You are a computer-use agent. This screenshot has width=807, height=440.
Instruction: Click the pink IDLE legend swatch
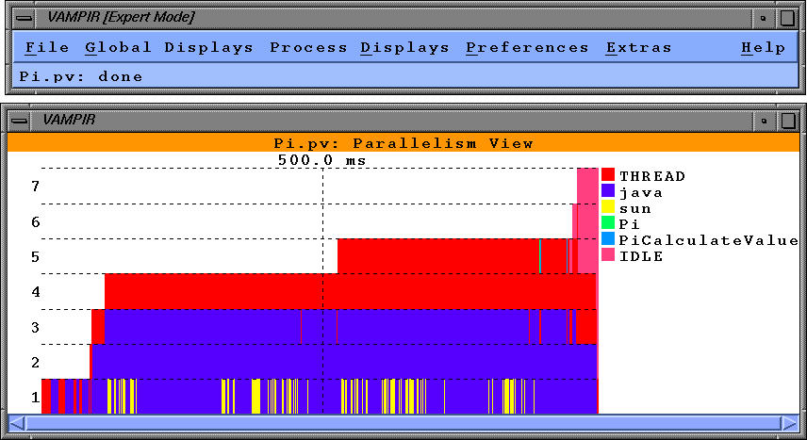(608, 254)
